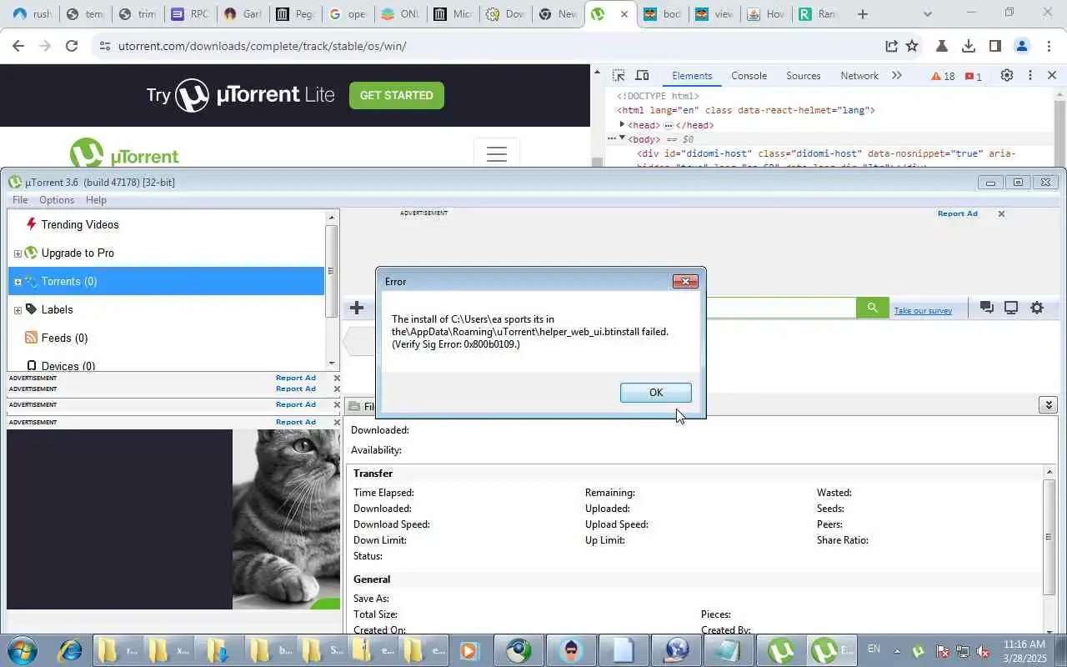Click the green search magnifier button

[x=872, y=308]
